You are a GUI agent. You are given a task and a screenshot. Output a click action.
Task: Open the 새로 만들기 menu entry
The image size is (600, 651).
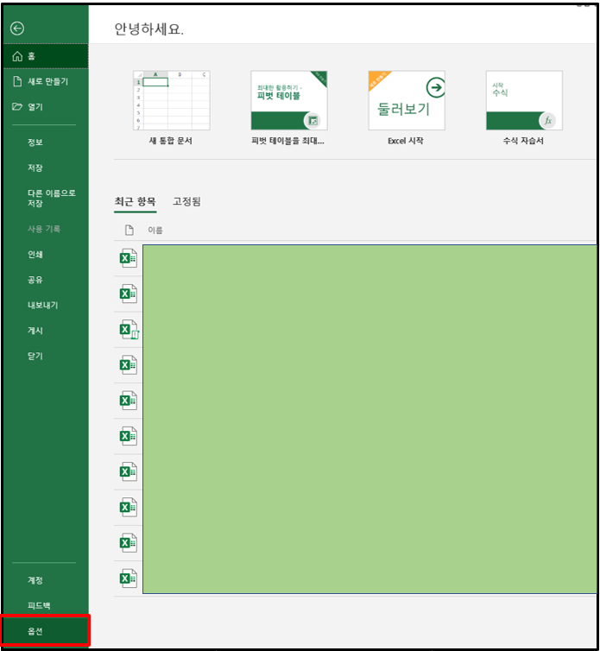46,81
